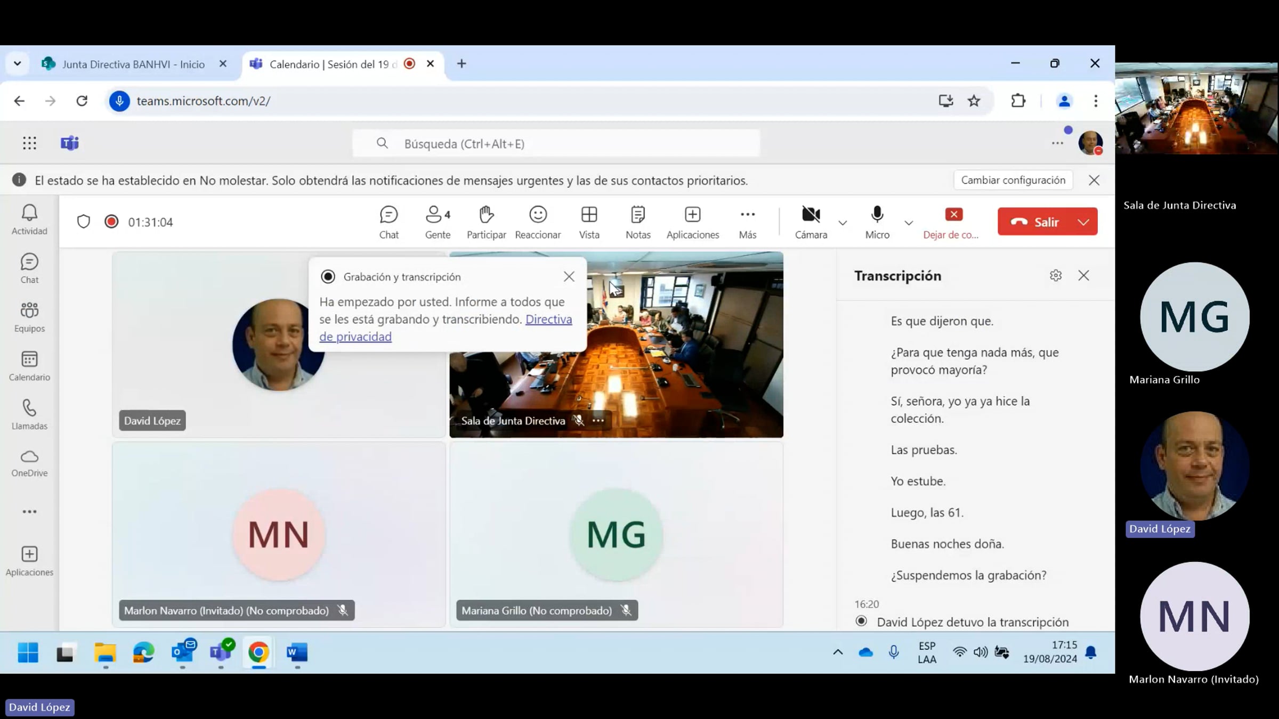Viewport: 1279px width, 719px height.
Task: Dismiss the No molestar notification banner
Action: [x=1094, y=180]
